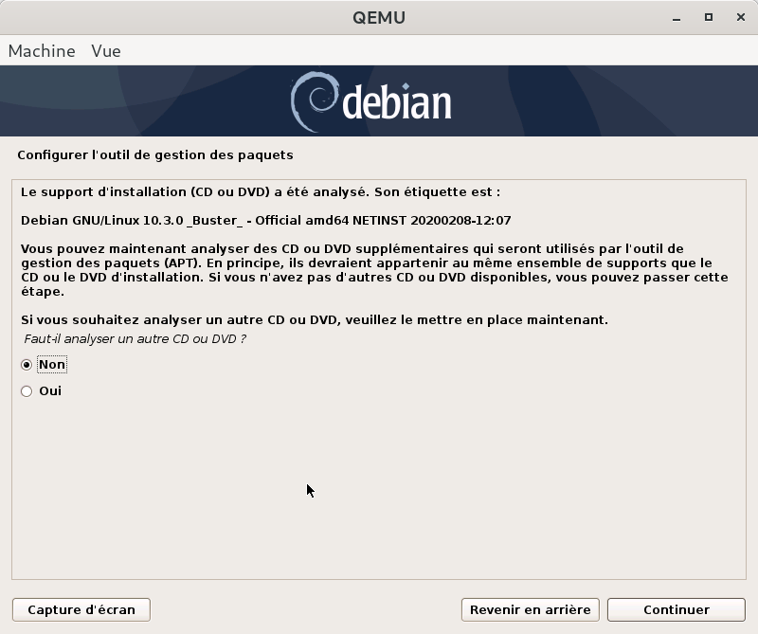Screen dimensions: 758x634
Task: Maximize the QEMU window
Action: point(708,17)
